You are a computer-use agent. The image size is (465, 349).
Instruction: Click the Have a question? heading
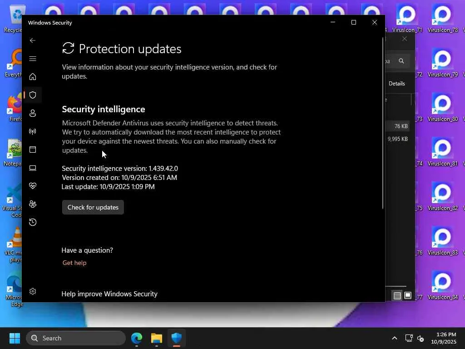87,250
